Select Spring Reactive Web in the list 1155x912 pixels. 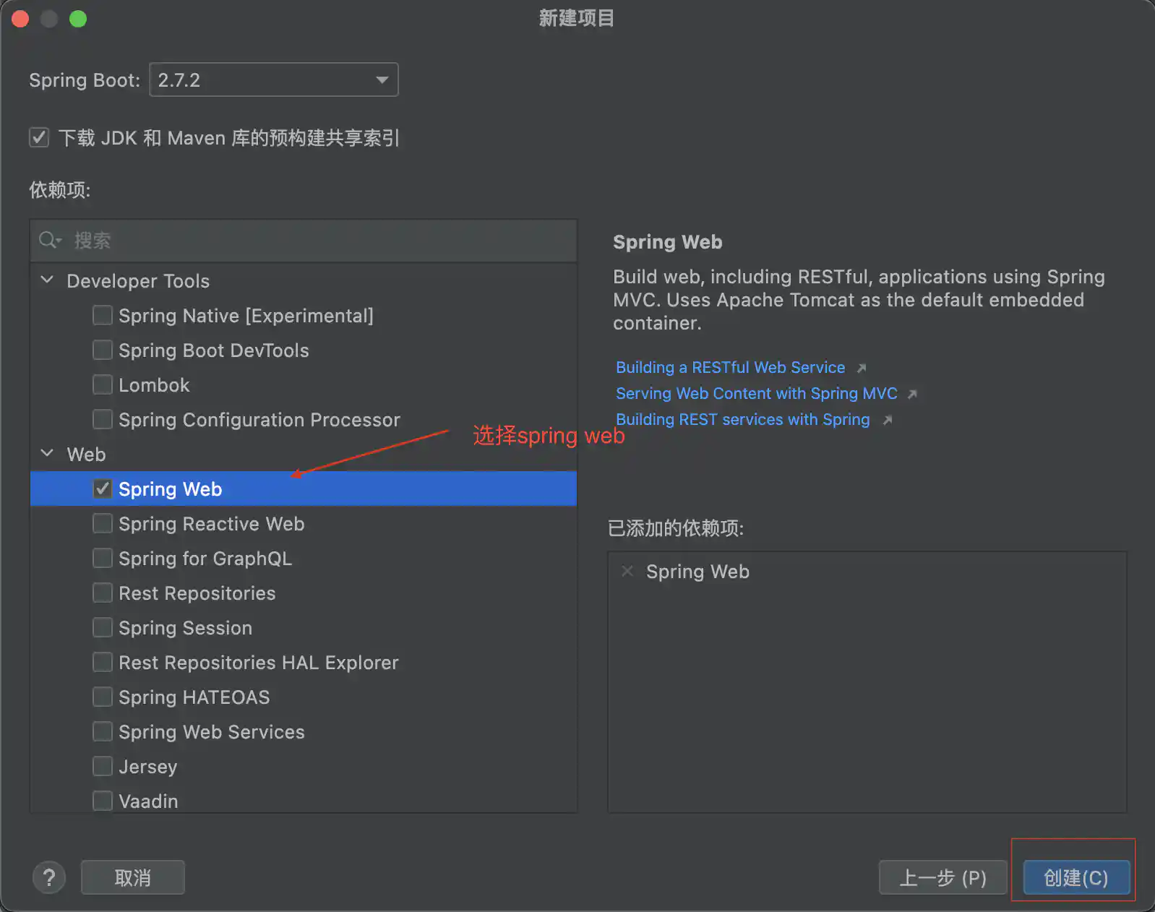click(x=211, y=524)
